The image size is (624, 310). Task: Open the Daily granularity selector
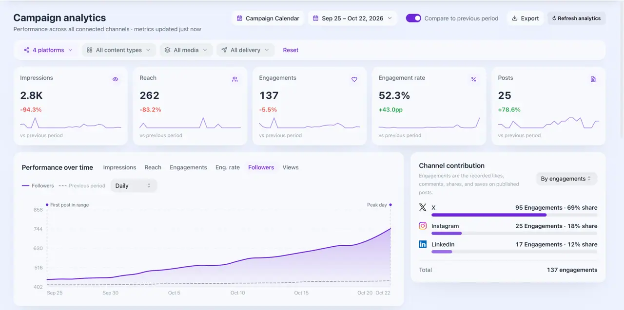[134, 186]
